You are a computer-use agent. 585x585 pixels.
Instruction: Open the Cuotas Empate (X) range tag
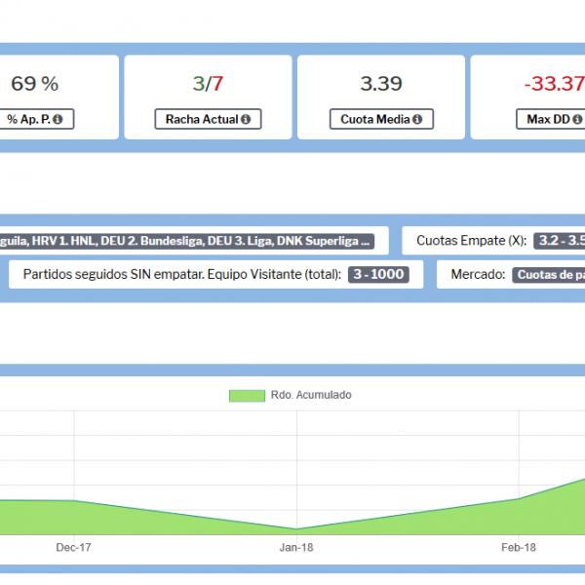click(559, 240)
